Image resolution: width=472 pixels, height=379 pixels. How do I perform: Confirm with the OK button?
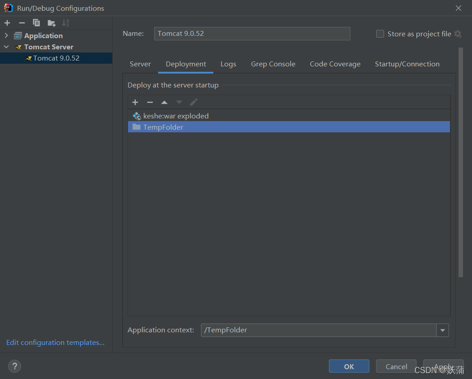point(349,366)
